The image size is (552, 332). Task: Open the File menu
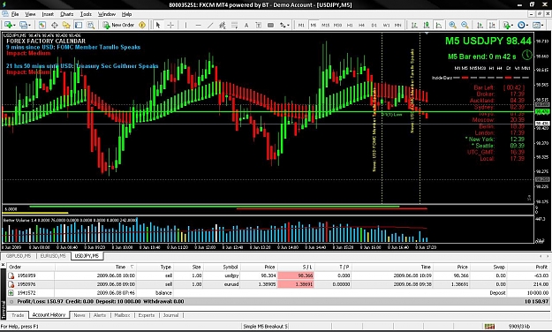(15, 14)
